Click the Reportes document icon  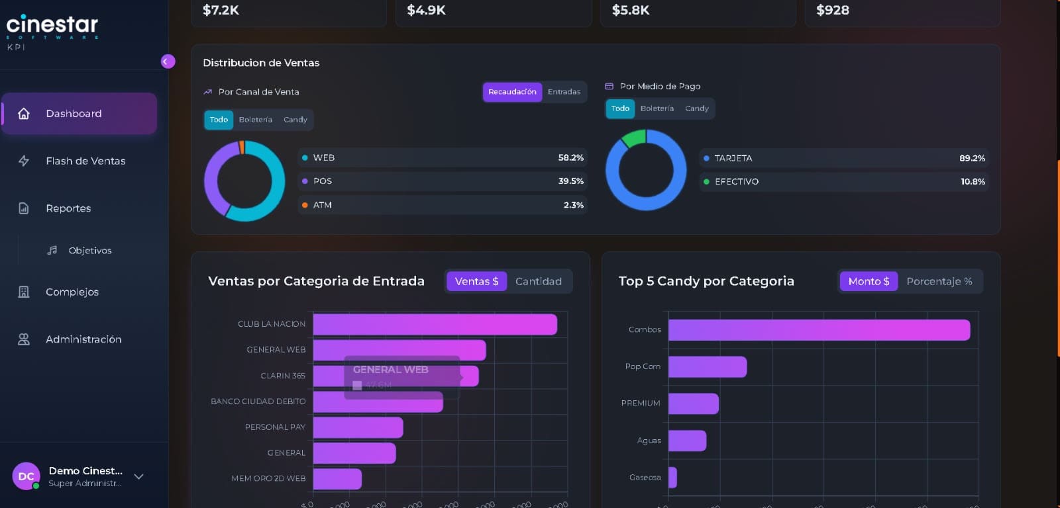click(x=24, y=208)
